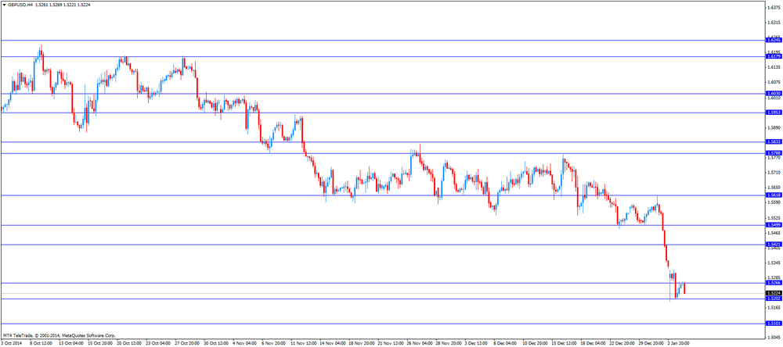
Task: Click the 1.5345 price scale value
Action: pos(774,263)
